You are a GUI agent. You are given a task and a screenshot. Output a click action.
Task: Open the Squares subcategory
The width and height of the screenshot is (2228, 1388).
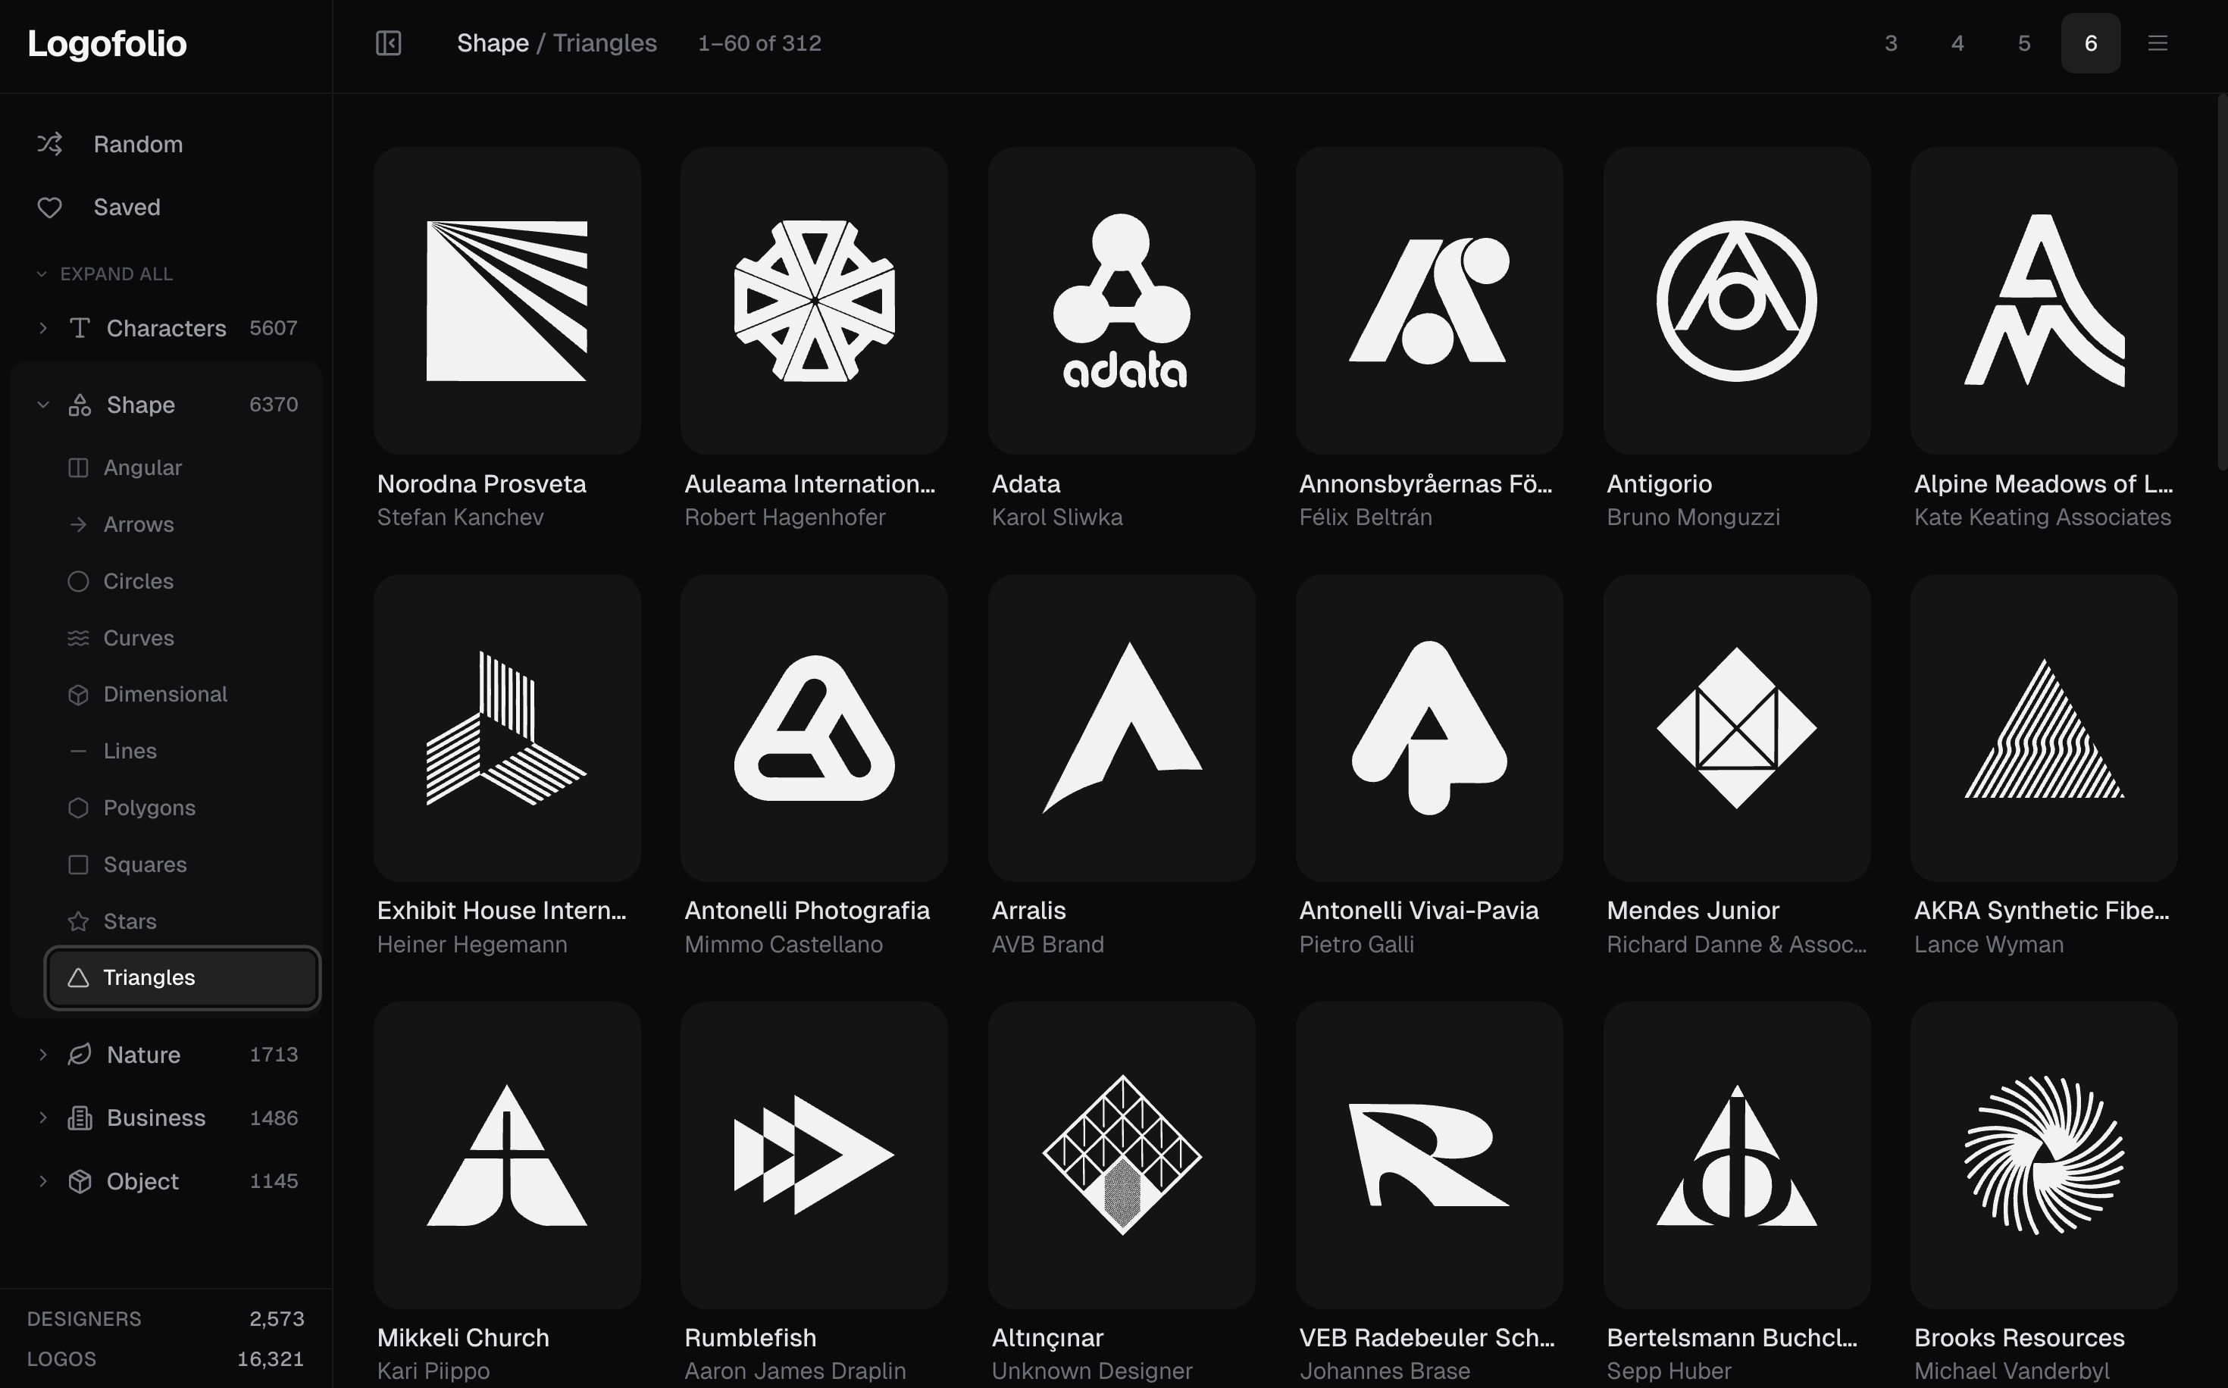point(144,864)
